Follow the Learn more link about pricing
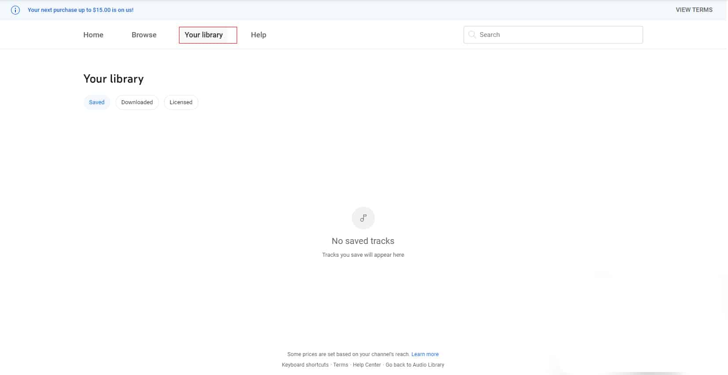The image size is (728, 375). pyautogui.click(x=425, y=354)
